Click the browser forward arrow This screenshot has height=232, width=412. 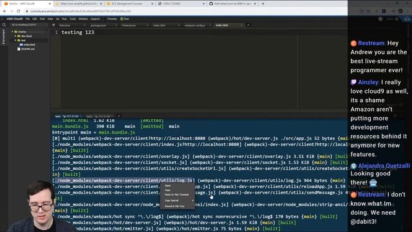click(x=12, y=12)
